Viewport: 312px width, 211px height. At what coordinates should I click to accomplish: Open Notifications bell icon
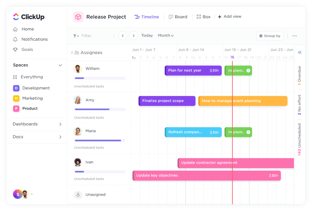(15, 39)
